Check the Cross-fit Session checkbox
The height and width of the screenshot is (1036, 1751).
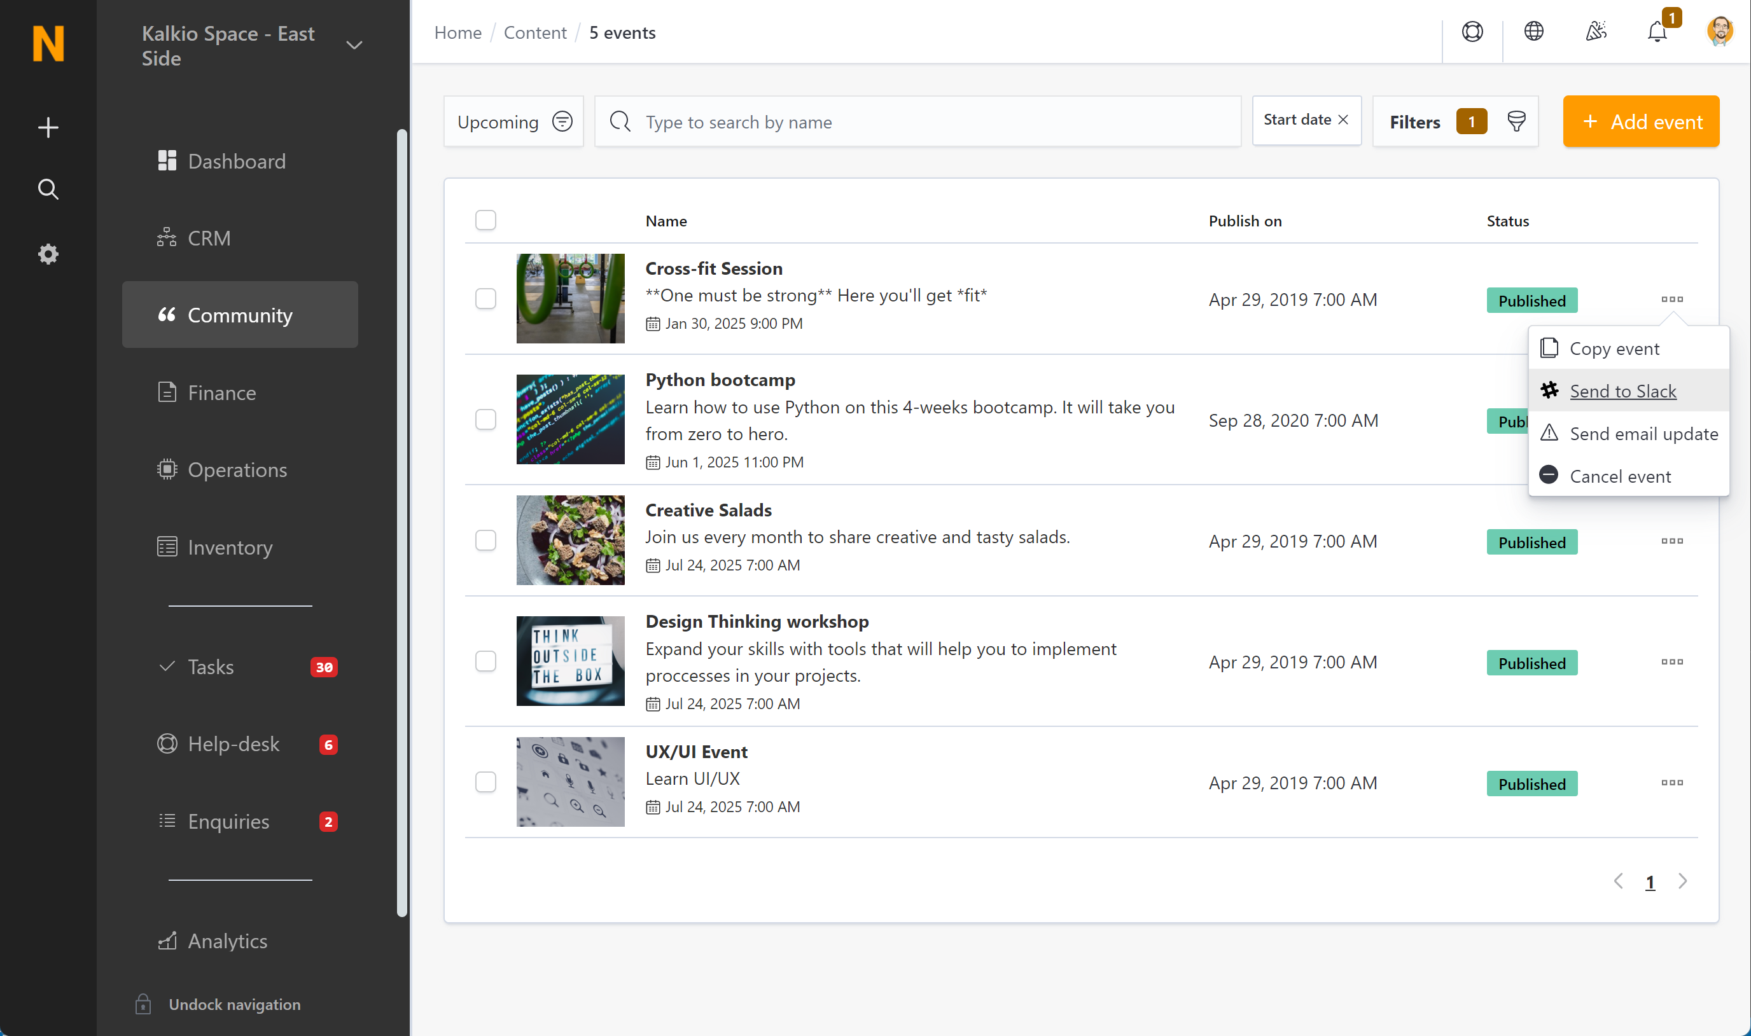pyautogui.click(x=485, y=299)
